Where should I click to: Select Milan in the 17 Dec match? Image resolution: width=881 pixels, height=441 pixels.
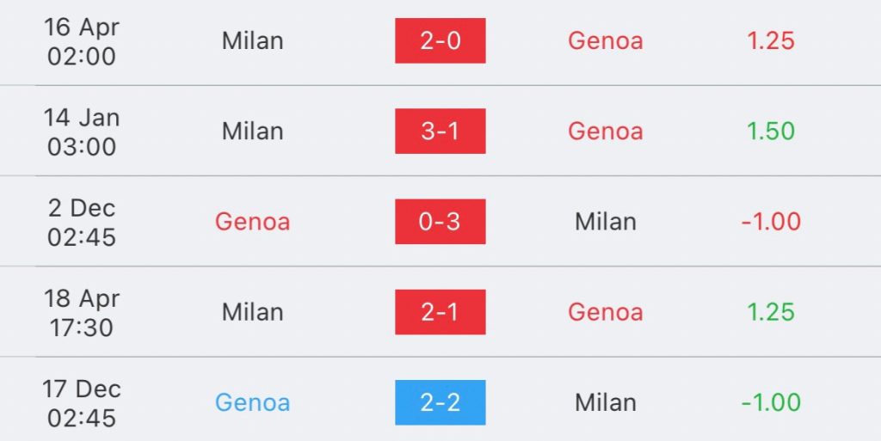605,402
